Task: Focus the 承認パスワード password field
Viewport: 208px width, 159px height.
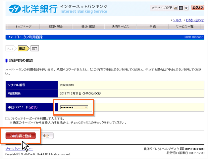Action: click(x=74, y=107)
